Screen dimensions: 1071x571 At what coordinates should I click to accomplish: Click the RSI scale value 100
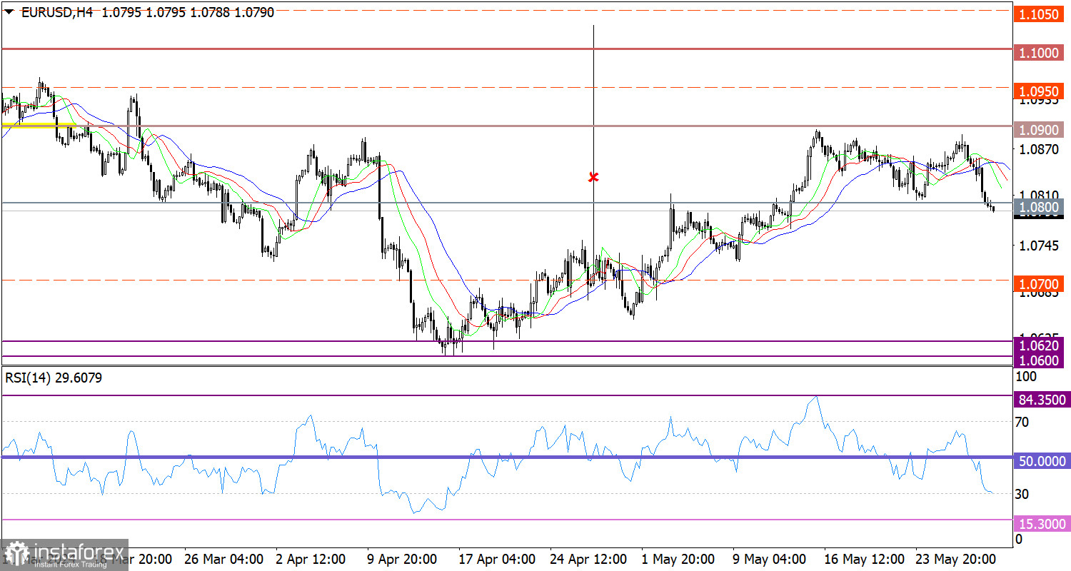pos(1025,375)
